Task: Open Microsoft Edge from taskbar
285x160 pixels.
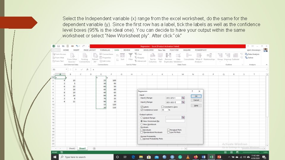Action: [x=133, y=157]
